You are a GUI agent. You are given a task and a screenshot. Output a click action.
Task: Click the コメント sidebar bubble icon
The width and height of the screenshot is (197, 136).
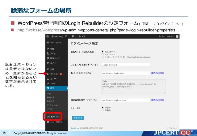pyautogui.click(x=48, y=63)
